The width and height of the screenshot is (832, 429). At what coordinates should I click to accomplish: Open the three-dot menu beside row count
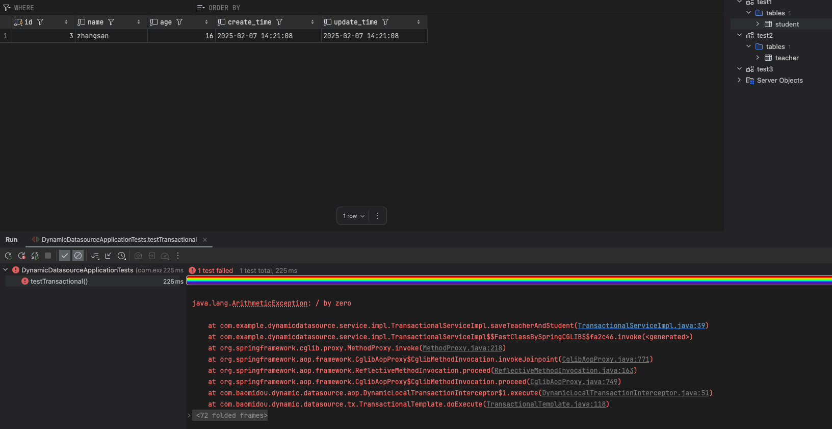[377, 216]
